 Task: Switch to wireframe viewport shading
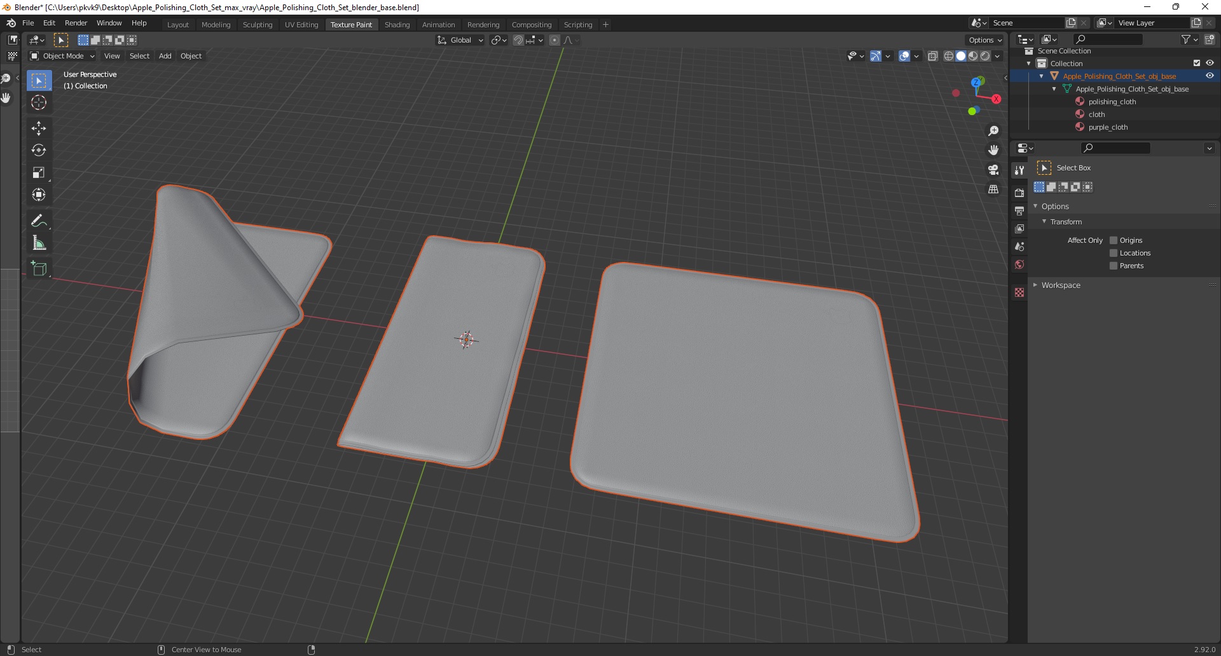pyautogui.click(x=949, y=56)
